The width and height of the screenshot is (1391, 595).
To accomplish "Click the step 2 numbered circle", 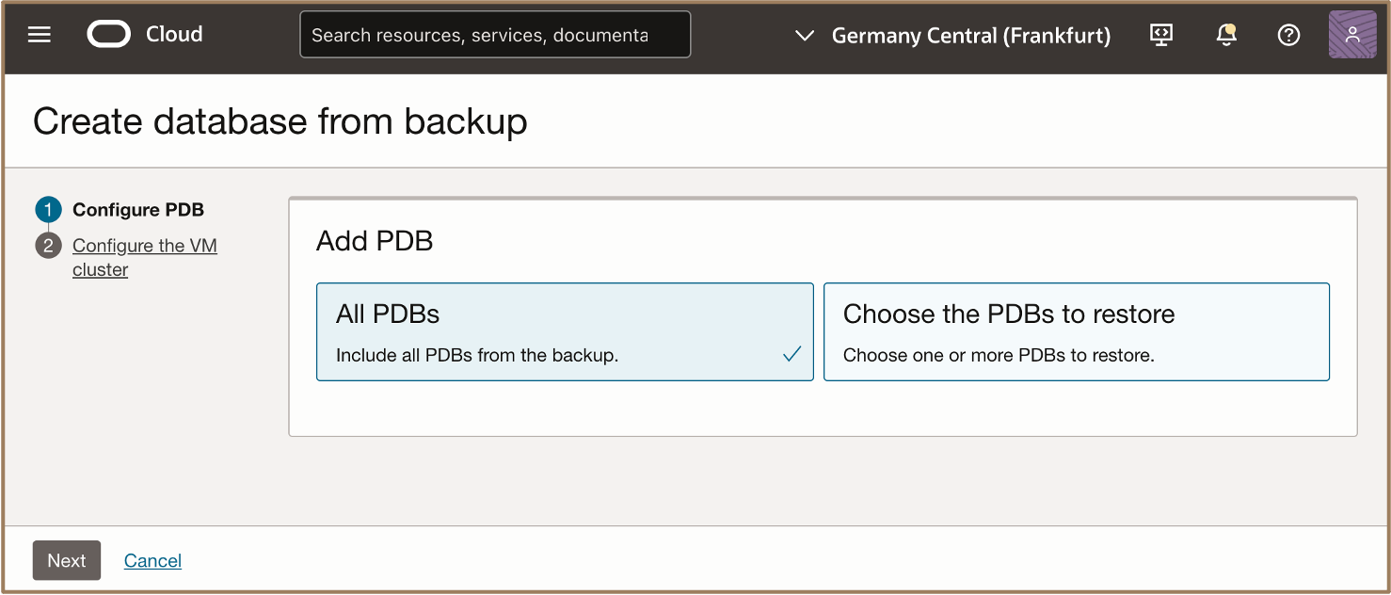I will 48,245.
